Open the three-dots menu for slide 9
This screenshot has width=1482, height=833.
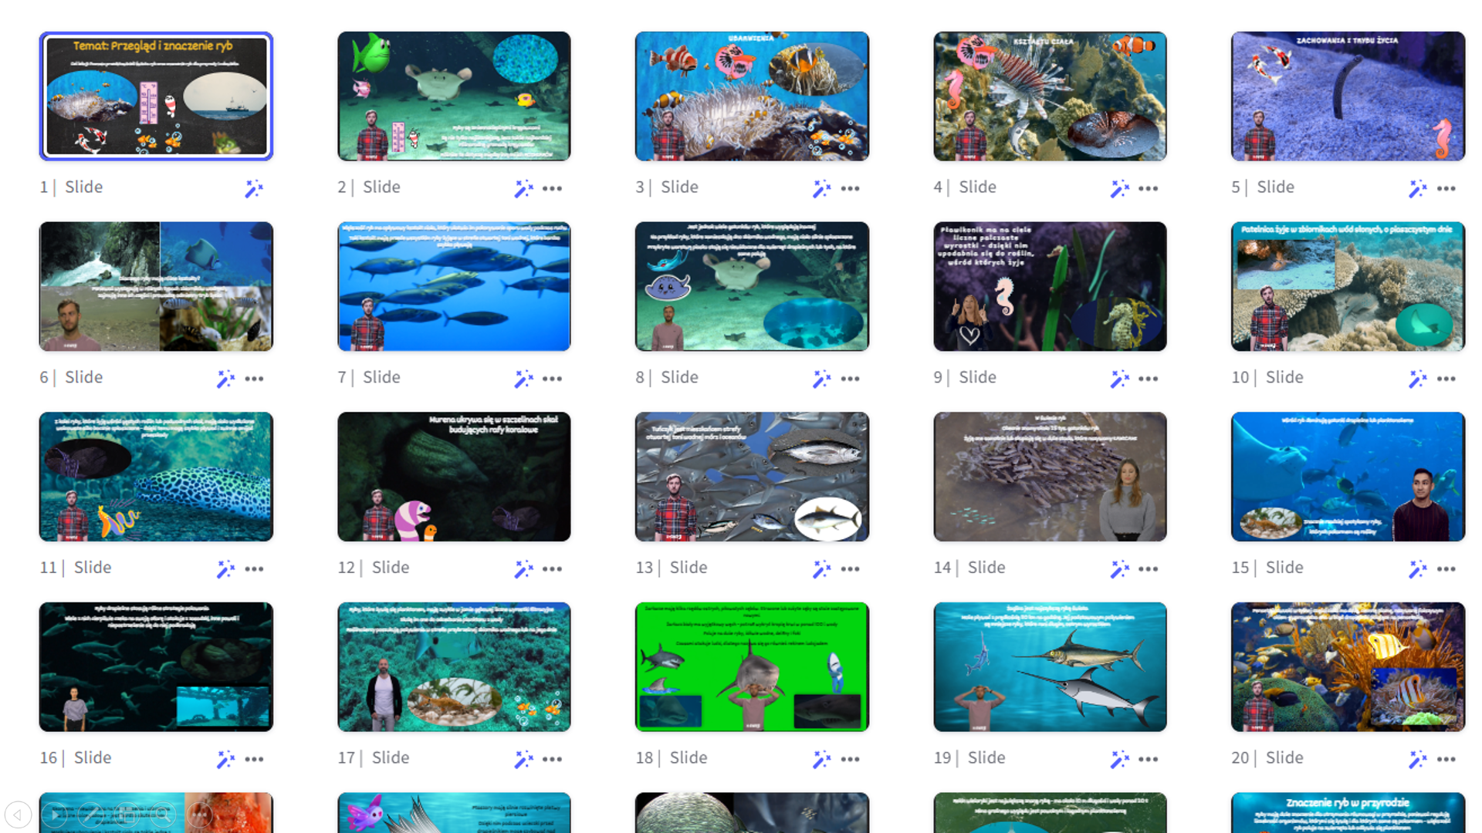point(1148,379)
